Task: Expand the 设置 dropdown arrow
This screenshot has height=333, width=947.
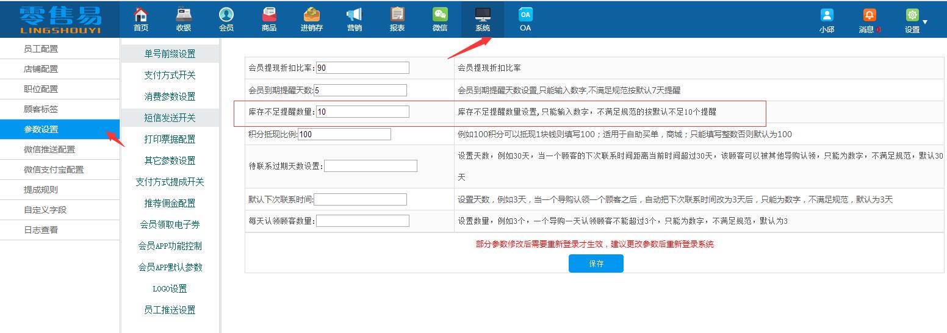Action: pos(925,22)
